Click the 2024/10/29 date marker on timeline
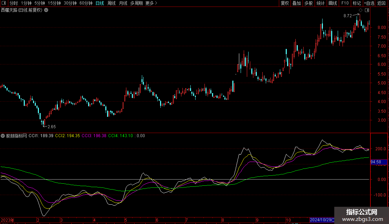The width and height of the screenshot is (389, 224). pos(322,220)
